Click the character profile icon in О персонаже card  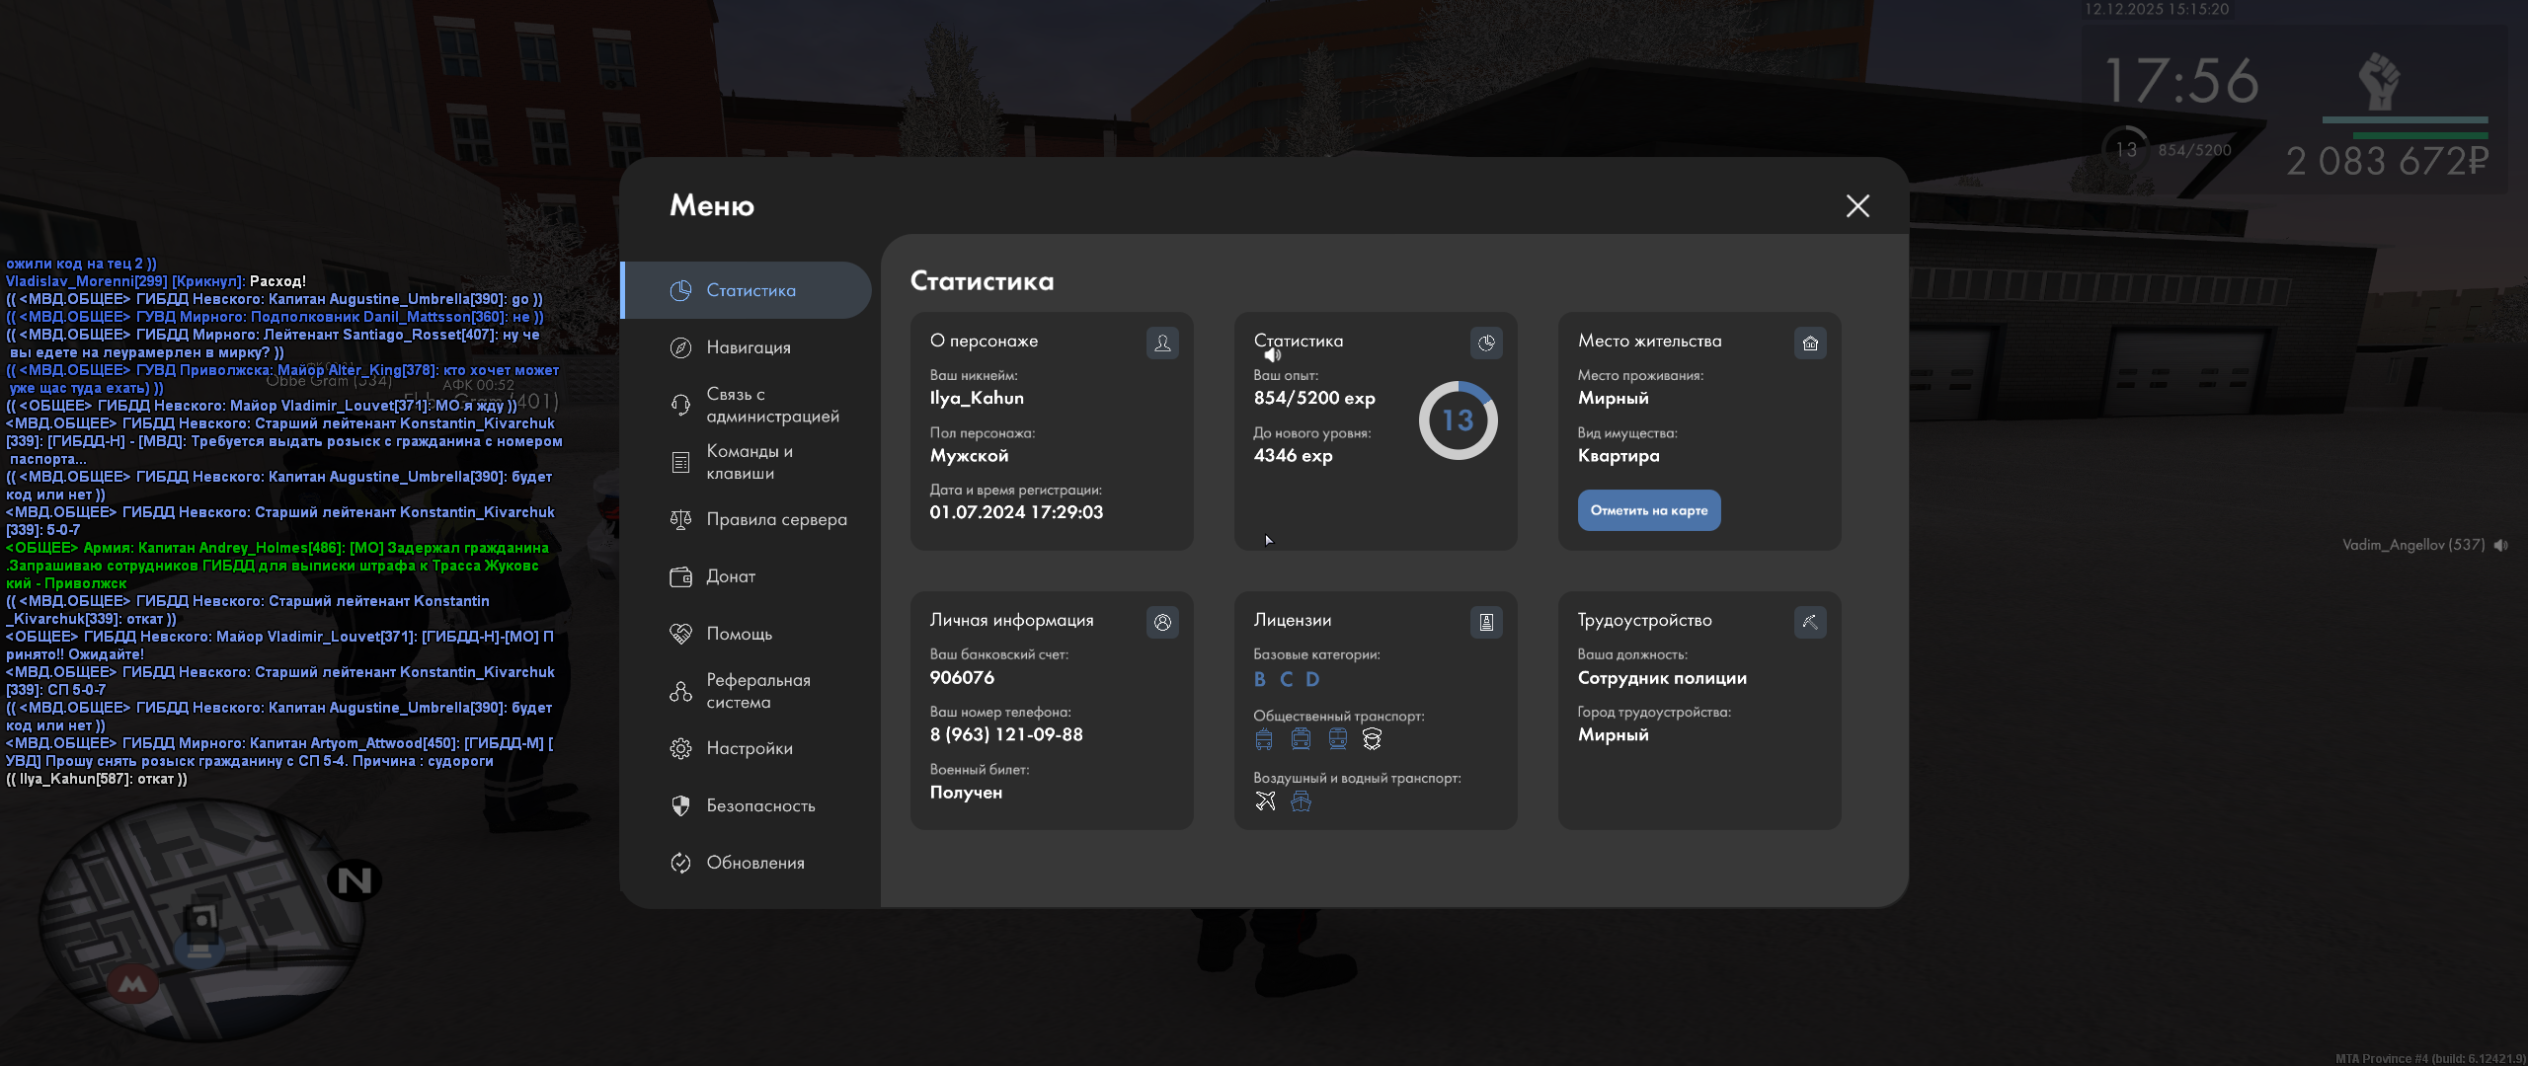[1162, 343]
